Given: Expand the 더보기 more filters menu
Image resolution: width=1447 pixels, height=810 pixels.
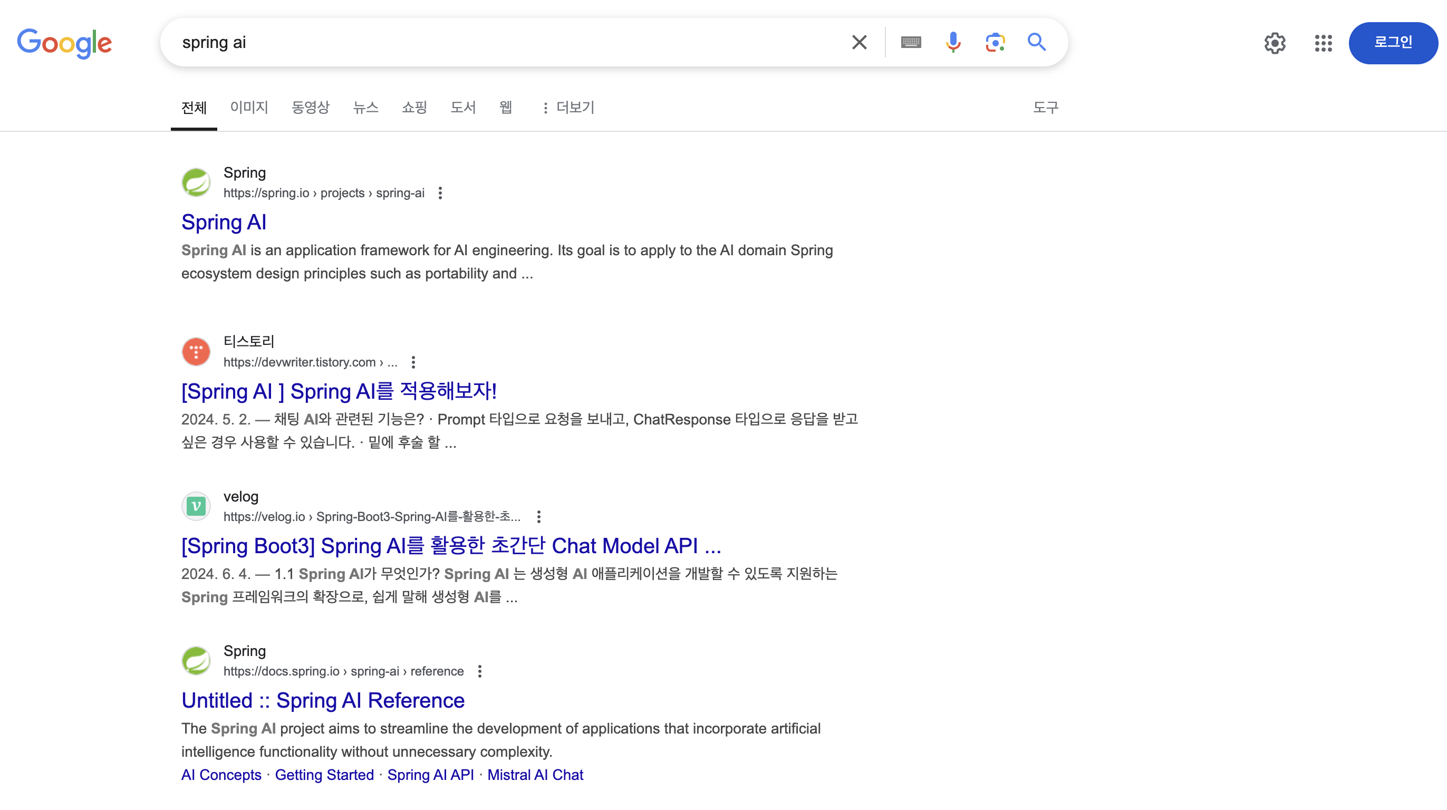Looking at the screenshot, I should (568, 107).
